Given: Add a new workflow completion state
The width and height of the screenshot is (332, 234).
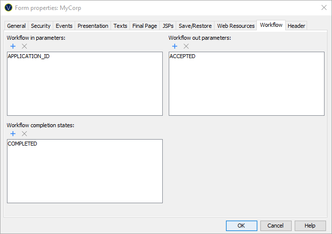Looking at the screenshot, I should point(13,134).
